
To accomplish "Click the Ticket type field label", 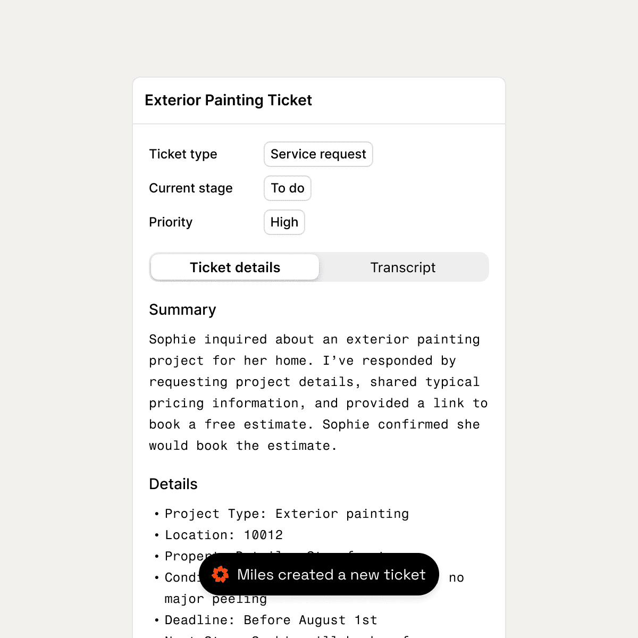I will coord(183,154).
